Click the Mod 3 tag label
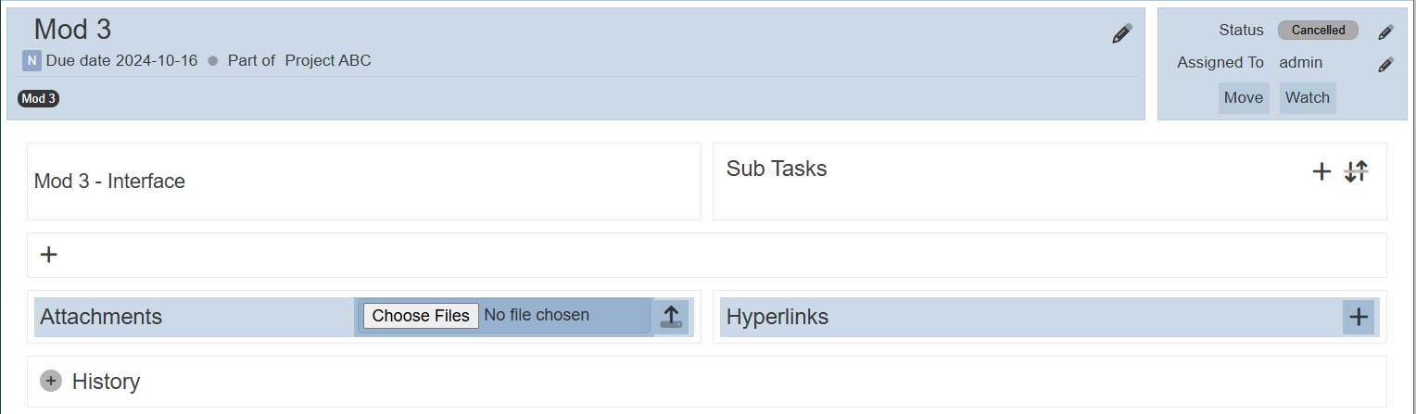This screenshot has width=1416, height=414. [39, 98]
